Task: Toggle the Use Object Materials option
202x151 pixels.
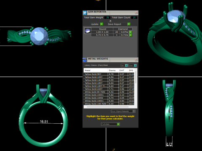Action: [134, 111]
